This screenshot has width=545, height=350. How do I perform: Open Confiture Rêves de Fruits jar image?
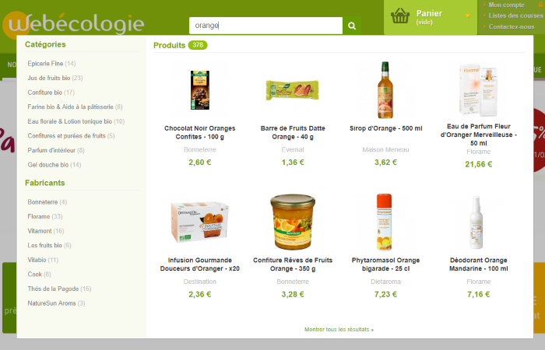tap(293, 222)
